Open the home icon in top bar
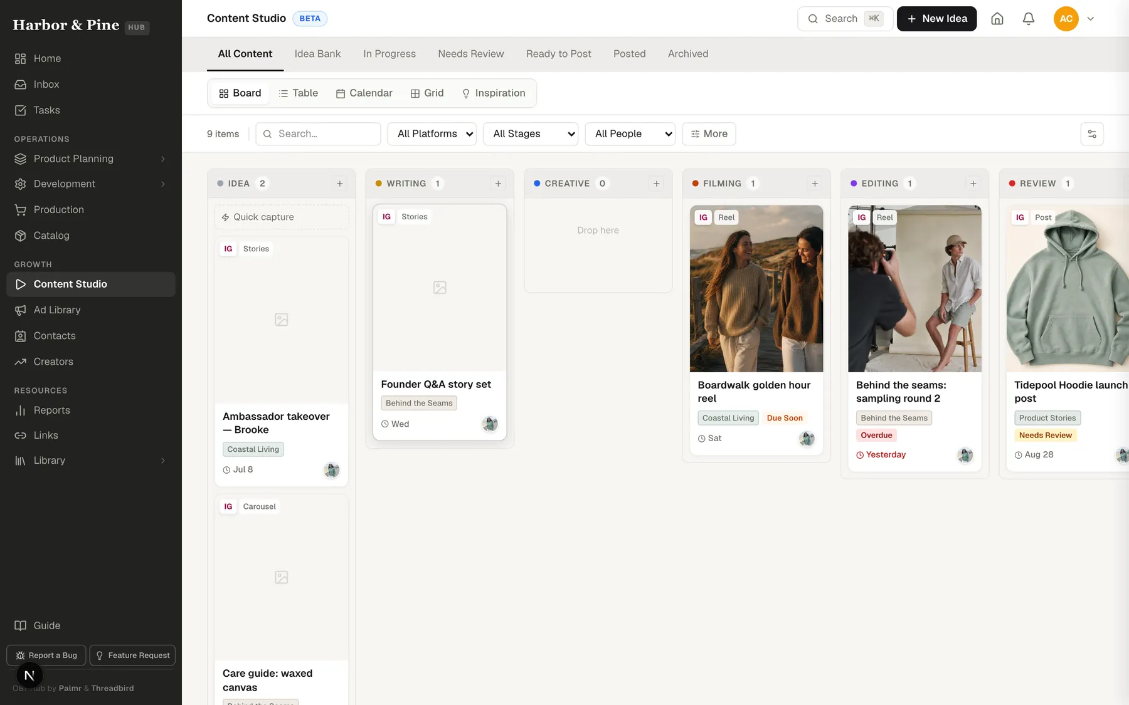1129x705 pixels. (x=997, y=19)
